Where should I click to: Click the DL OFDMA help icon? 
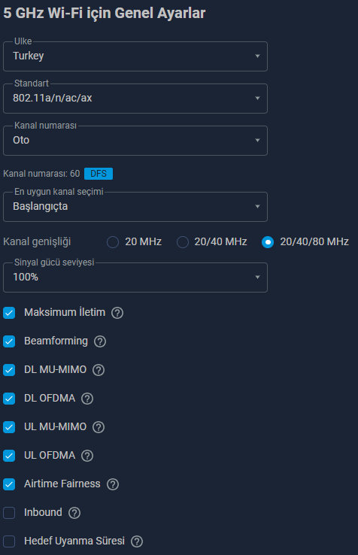(87, 399)
